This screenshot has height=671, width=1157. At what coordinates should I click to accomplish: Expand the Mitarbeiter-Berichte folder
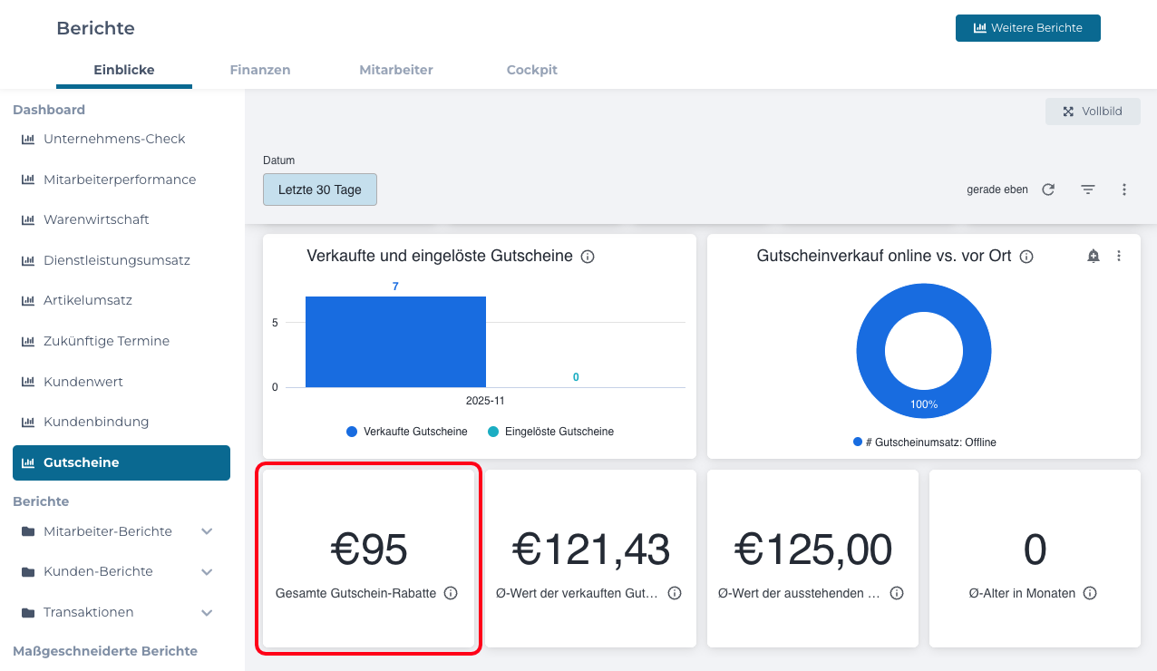tap(207, 531)
